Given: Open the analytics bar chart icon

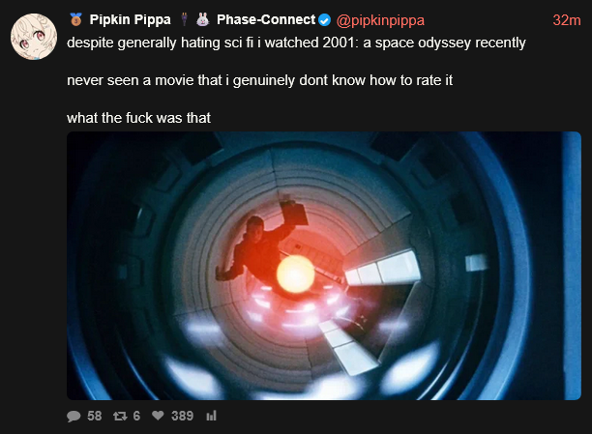Looking at the screenshot, I should tap(212, 416).
